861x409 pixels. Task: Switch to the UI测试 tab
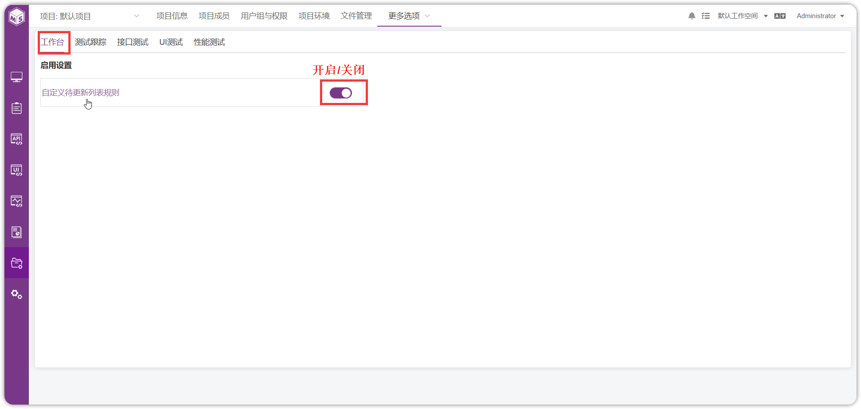(x=171, y=42)
